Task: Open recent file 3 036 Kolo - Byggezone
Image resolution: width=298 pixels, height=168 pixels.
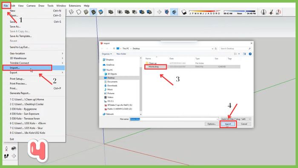Action: pyautogui.click(x=23, y=109)
